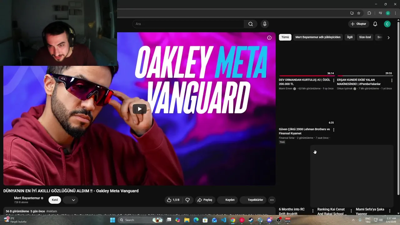
Task: Open the volume control in tray
Action: (381, 220)
